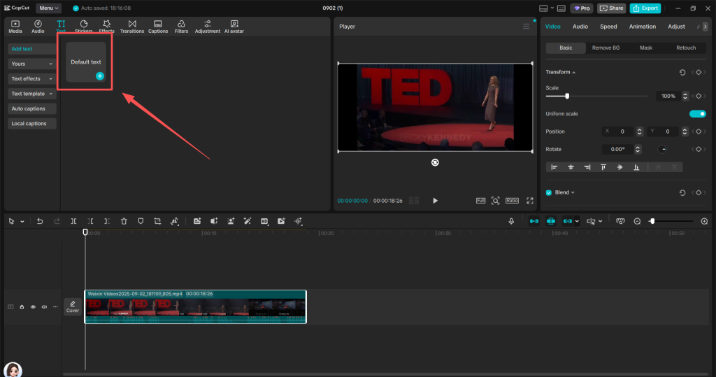This screenshot has width=716, height=377.
Task: Lock the video track
Action: [x=22, y=307]
